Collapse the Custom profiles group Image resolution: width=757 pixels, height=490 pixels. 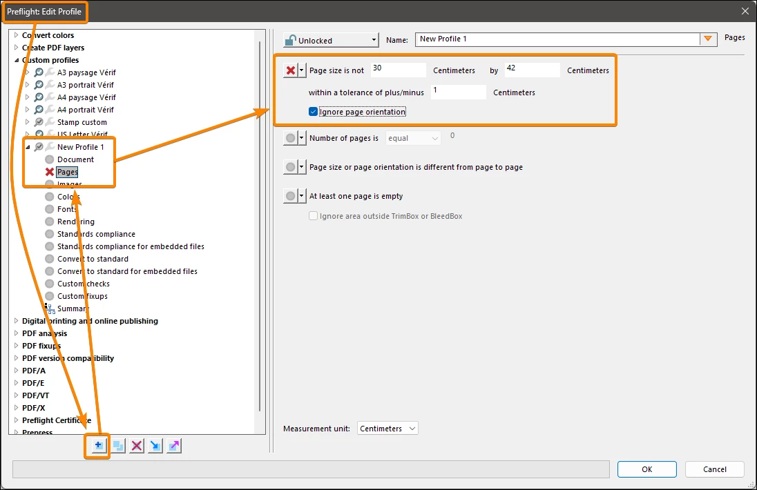pos(17,60)
